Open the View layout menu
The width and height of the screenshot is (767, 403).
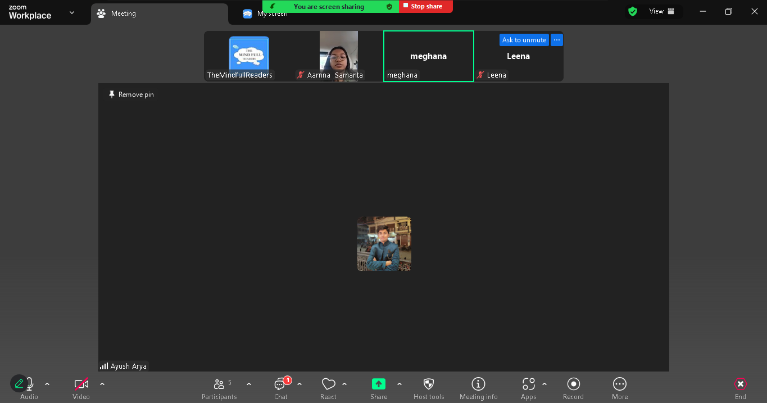pyautogui.click(x=661, y=11)
